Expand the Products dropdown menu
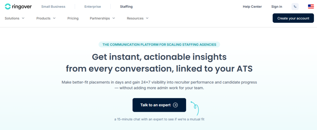Screen dimensions: 317x130 (46, 18)
